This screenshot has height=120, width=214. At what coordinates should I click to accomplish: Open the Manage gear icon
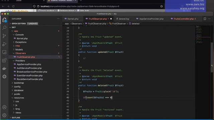[4, 115]
